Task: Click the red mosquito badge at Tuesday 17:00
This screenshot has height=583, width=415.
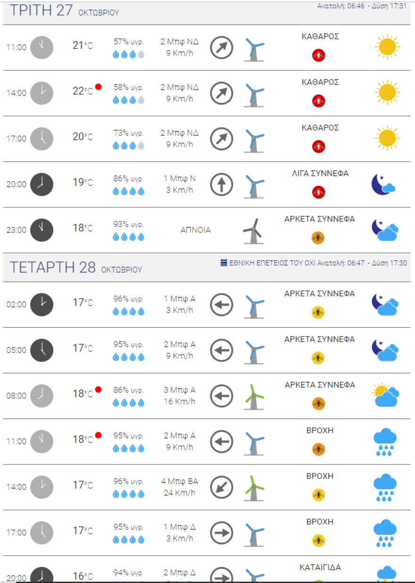Action: pyautogui.click(x=319, y=147)
